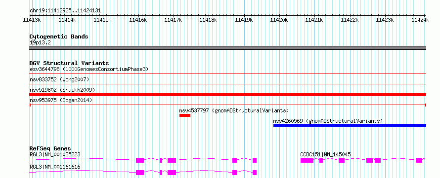Click the 11413k ruler tick label

tap(32, 20)
